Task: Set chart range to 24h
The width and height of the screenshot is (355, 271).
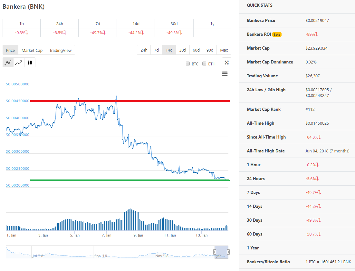Action: [144, 50]
